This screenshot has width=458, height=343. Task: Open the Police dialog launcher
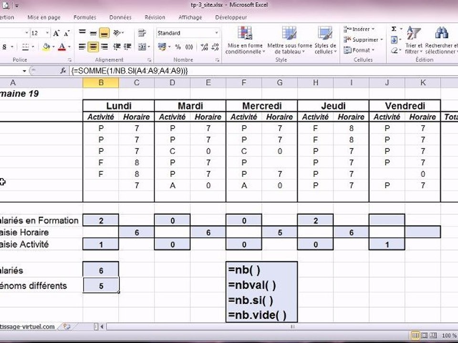tap(70, 60)
